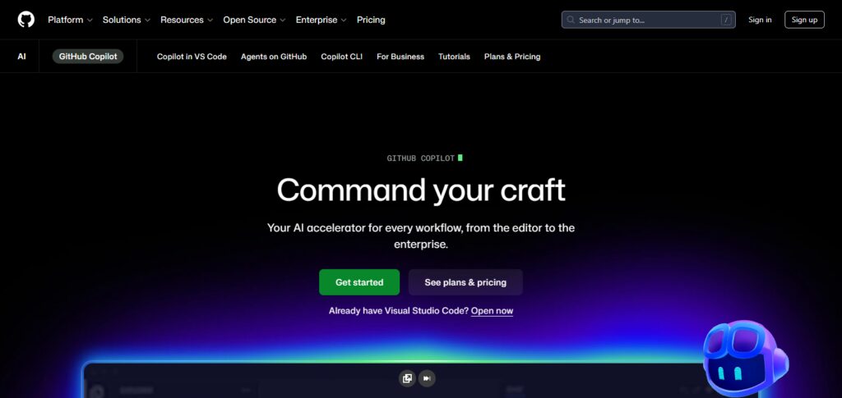The width and height of the screenshot is (842, 398).
Task: Click the slash shortcut key hint
Action: point(726,20)
